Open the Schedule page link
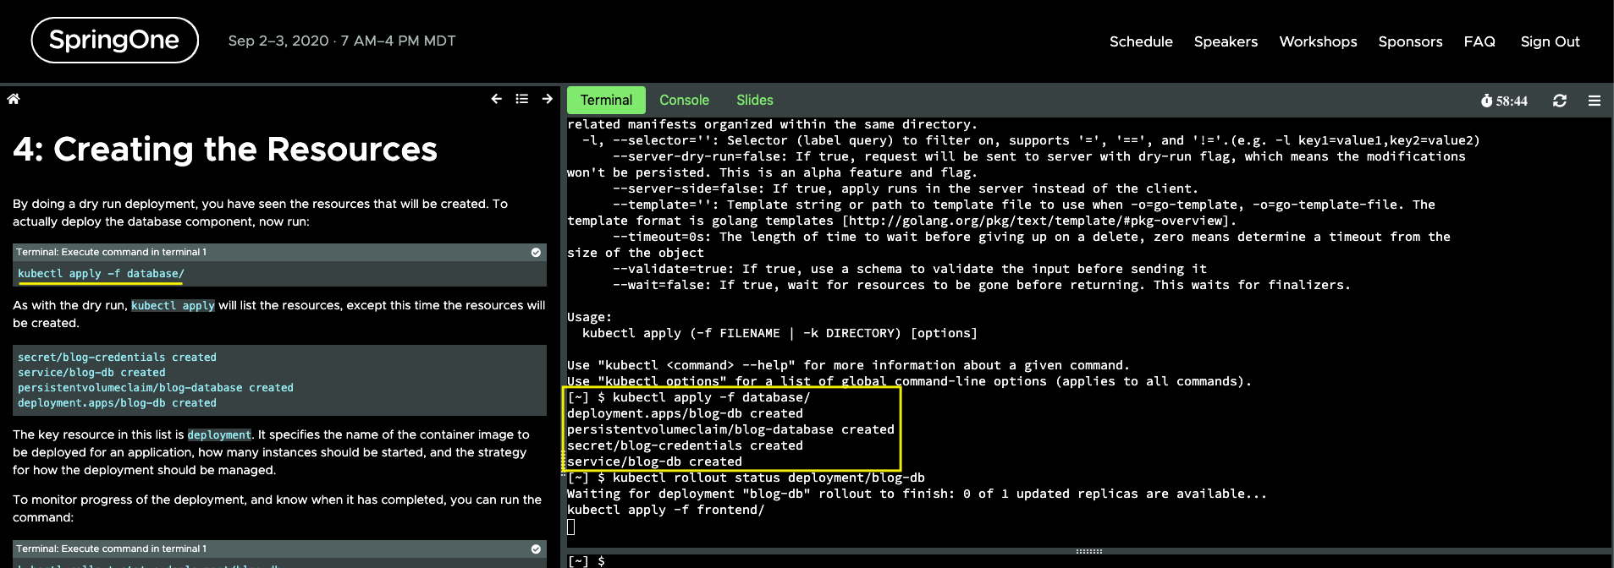1614x568 pixels. click(1141, 41)
